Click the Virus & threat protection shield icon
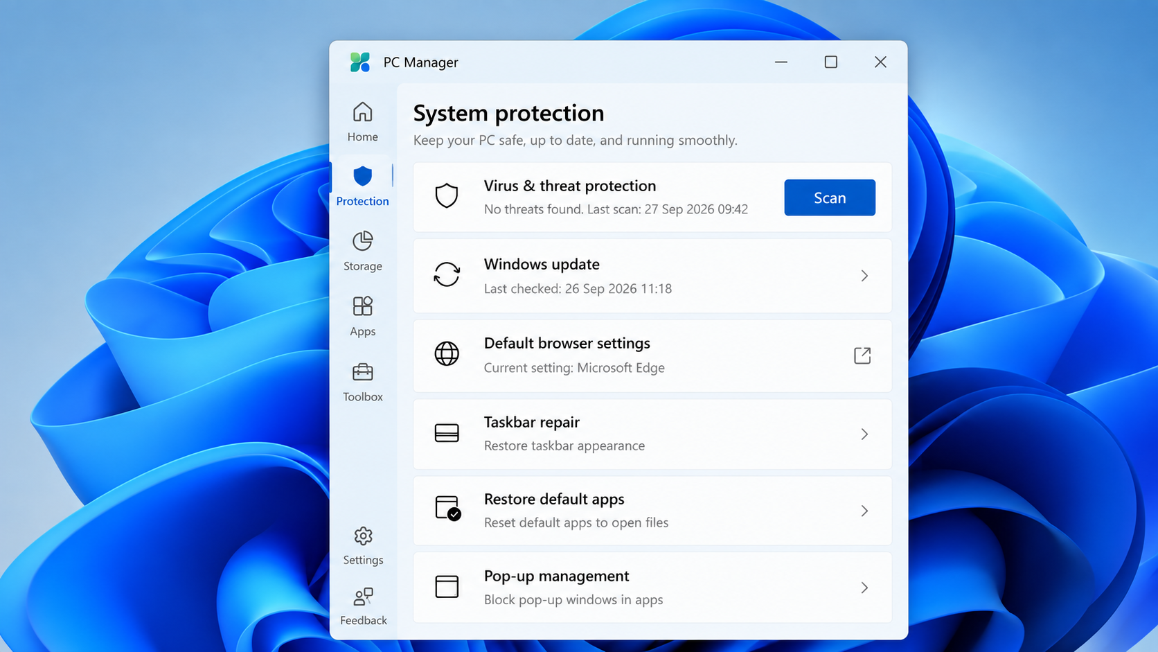The height and width of the screenshot is (652, 1158). [x=447, y=196]
